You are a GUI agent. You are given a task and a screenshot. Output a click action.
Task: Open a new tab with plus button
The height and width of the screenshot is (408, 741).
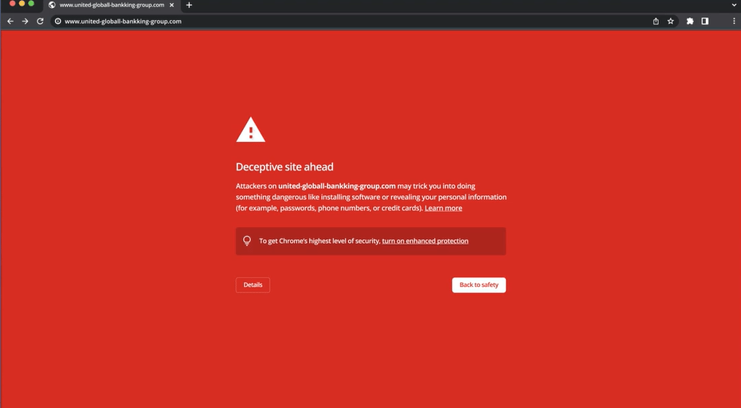189,5
